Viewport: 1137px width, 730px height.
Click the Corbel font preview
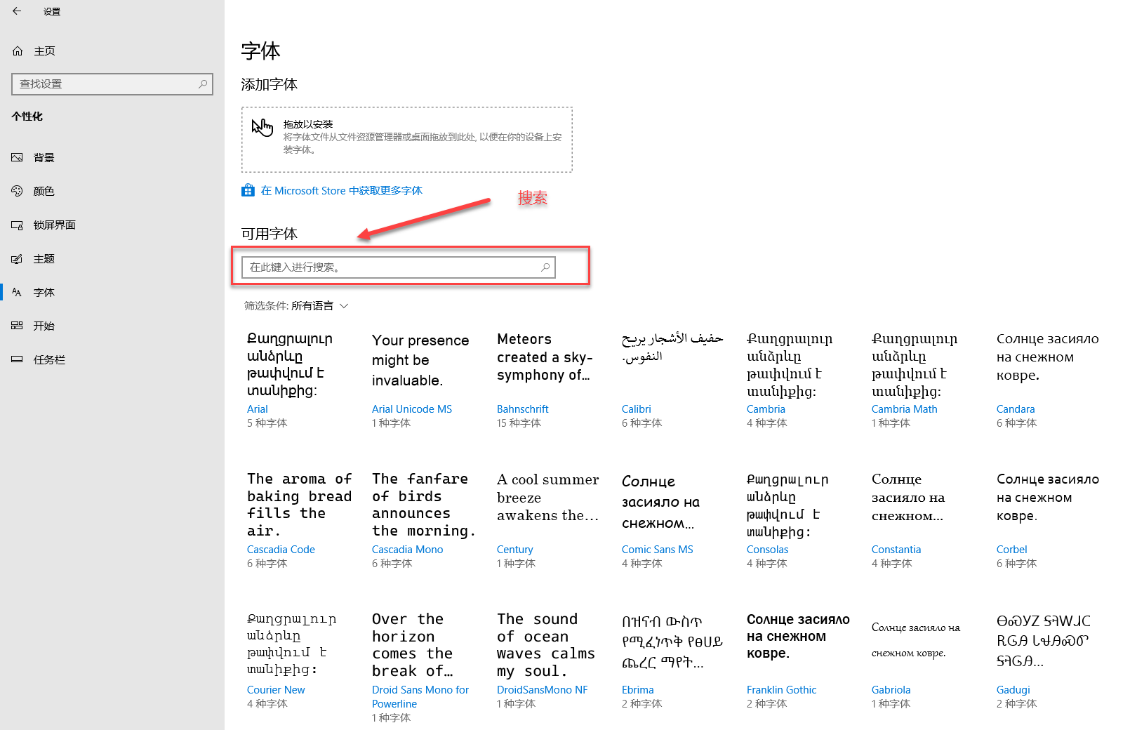point(1048,497)
